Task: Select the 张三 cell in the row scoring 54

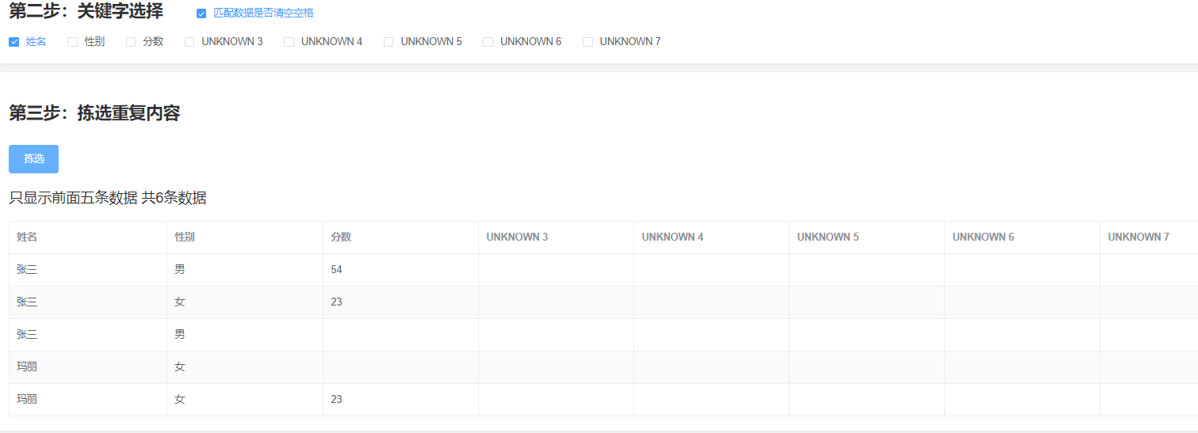Action: coord(88,270)
